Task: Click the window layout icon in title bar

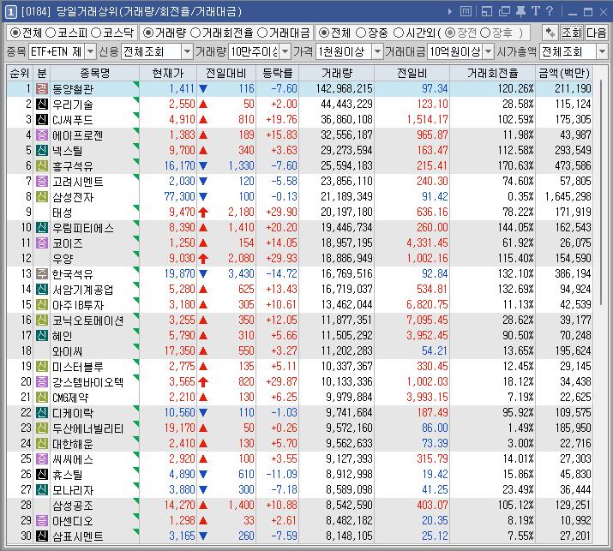Action: [x=486, y=12]
